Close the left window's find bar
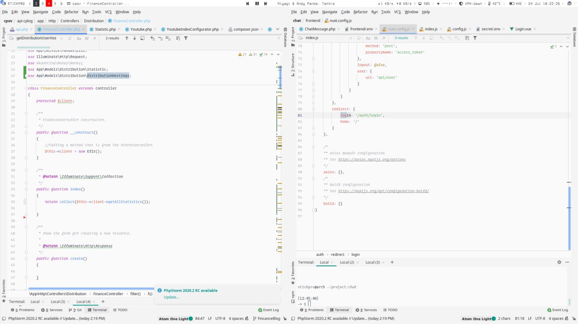The width and height of the screenshot is (578, 324). tap(279, 38)
